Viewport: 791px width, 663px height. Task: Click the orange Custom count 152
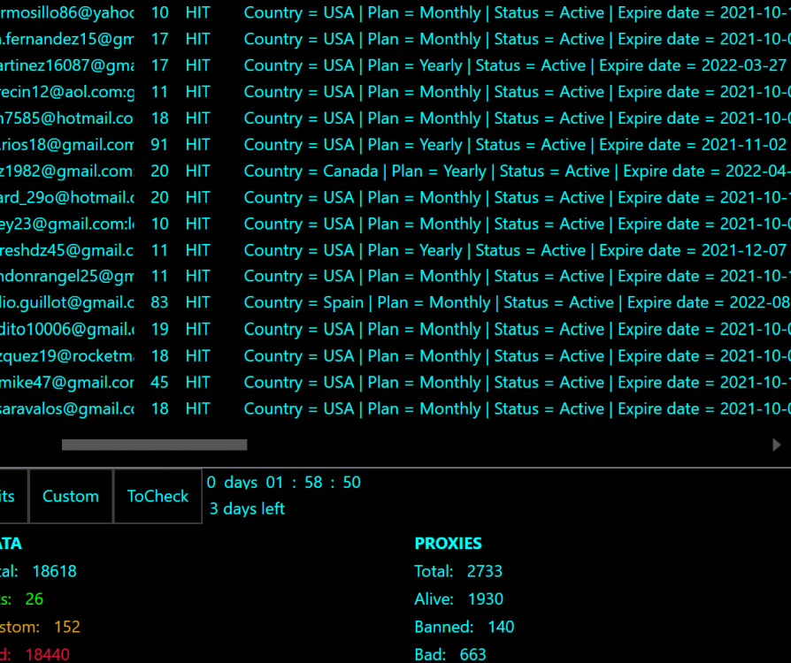point(68,626)
